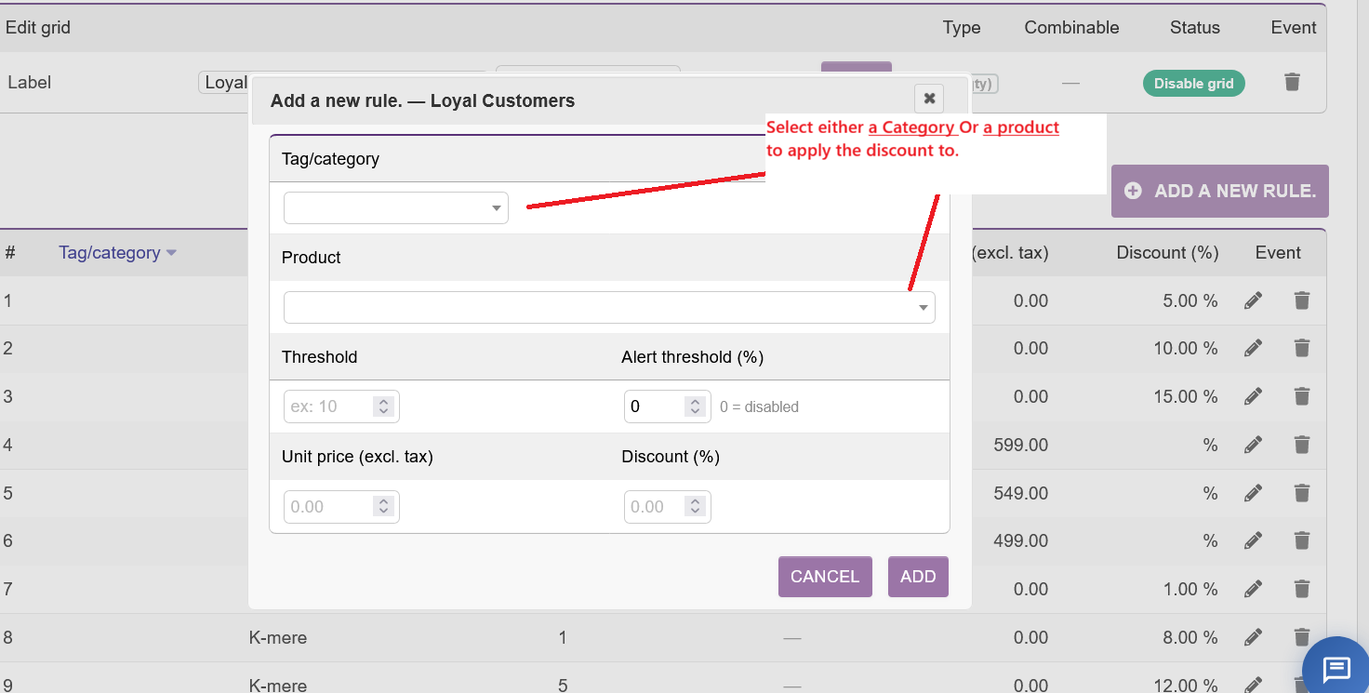Open the Product dropdown in dialog

pos(609,307)
